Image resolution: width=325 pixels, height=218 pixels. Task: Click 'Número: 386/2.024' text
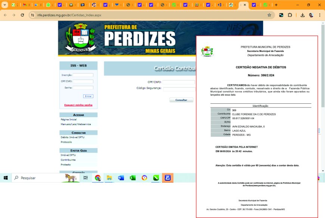(261, 75)
